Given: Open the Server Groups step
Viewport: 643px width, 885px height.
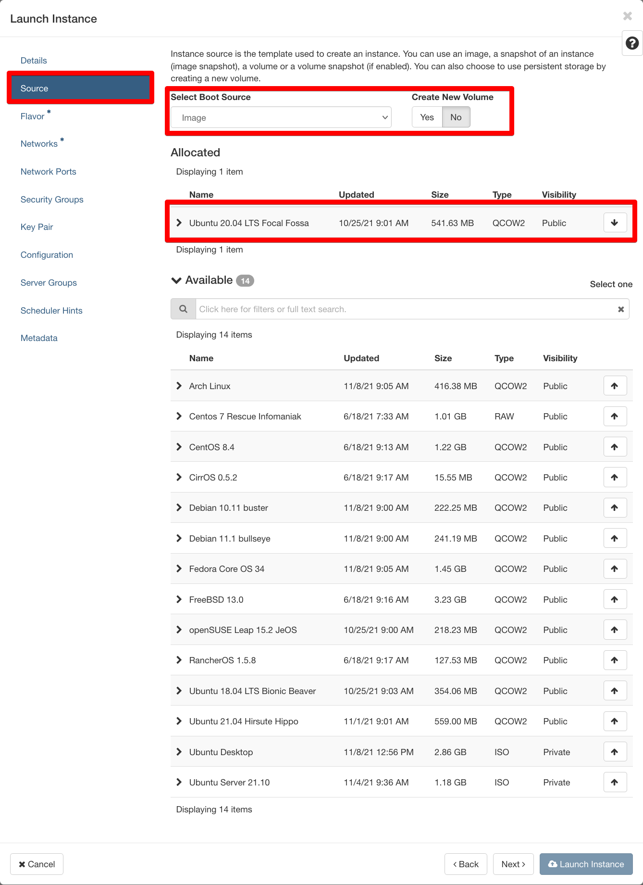Looking at the screenshot, I should 49,283.
